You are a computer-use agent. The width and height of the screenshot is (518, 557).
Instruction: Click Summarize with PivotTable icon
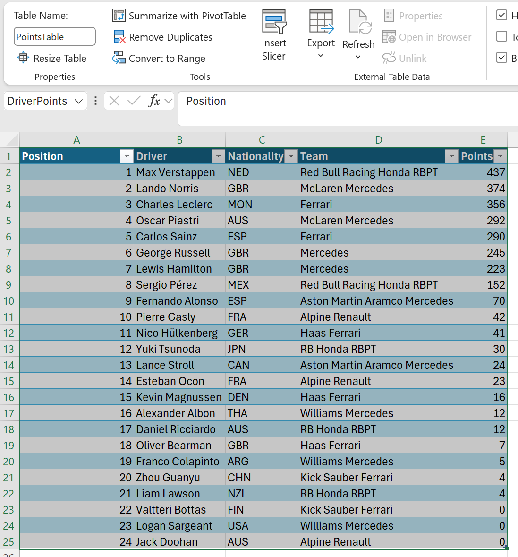coord(119,16)
